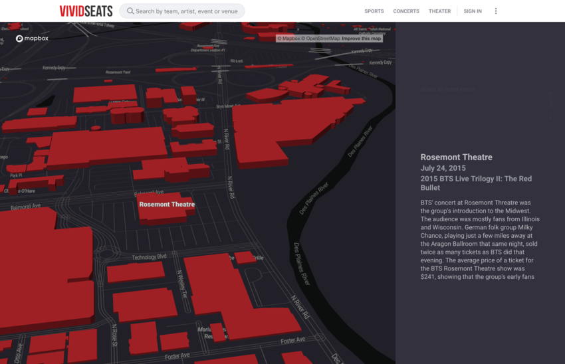Image resolution: width=565 pixels, height=364 pixels.
Task: Click the Rosemont Theatre map label
Action: coord(167,205)
